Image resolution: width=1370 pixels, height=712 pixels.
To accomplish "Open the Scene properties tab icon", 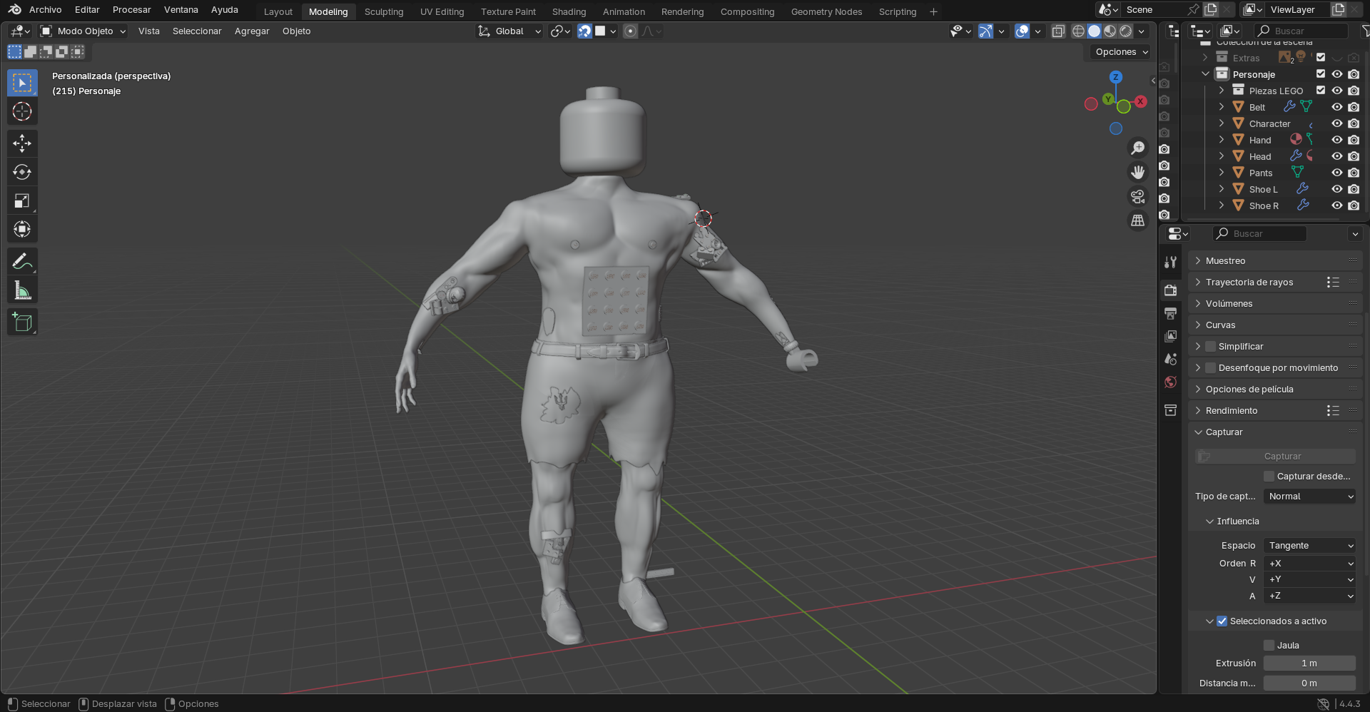I will [x=1170, y=359].
